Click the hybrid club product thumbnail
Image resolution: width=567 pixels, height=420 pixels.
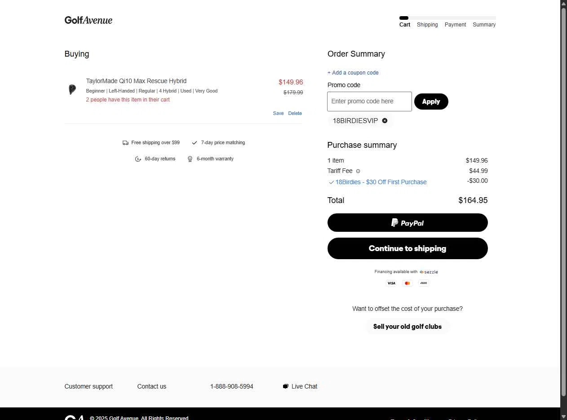tap(72, 89)
